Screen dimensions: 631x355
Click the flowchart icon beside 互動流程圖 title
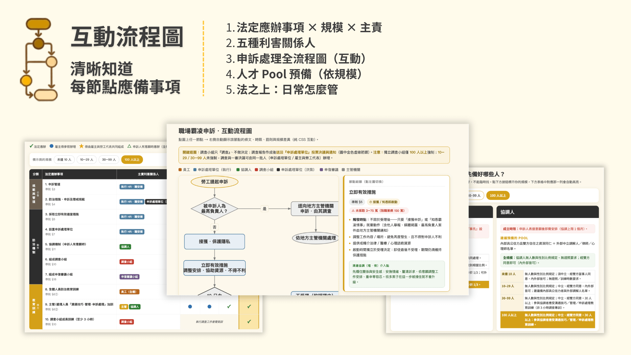[39, 59]
